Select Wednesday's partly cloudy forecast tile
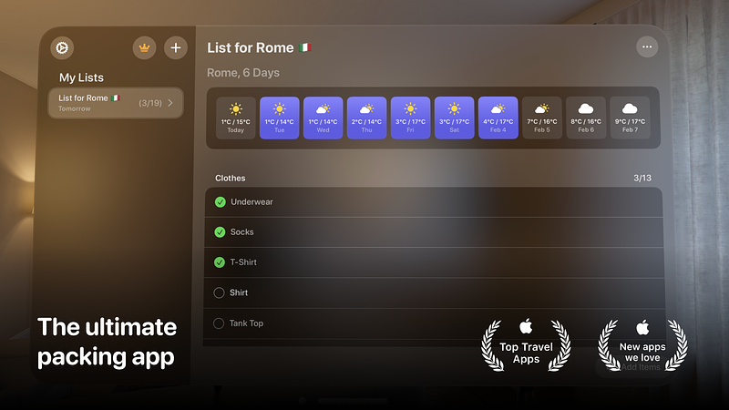Viewport: 729px width, 410px height. [x=323, y=118]
